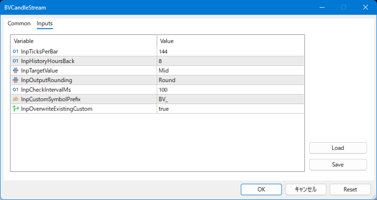
Task: Click the string icon beside InpCustomSymbolPrefix
Action: (x=16, y=99)
